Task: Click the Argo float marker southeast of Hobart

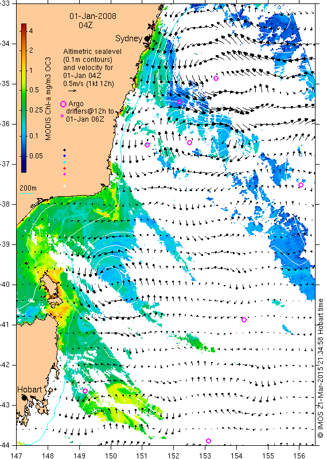Action: click(x=85, y=391)
